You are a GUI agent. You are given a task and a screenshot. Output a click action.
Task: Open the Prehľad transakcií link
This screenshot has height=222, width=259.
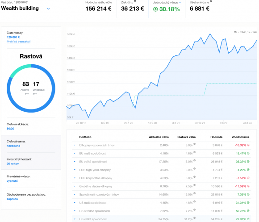pyautogui.click(x=18, y=42)
